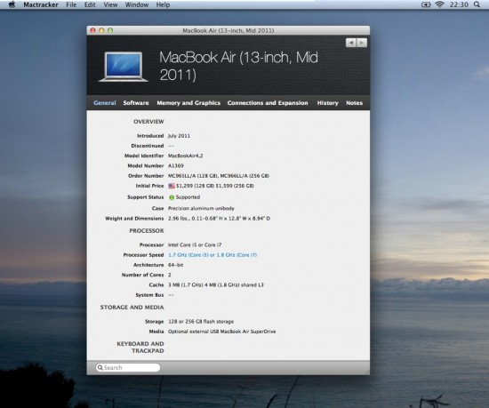
Task: Click the weight and dimensions value
Action: 220,219
